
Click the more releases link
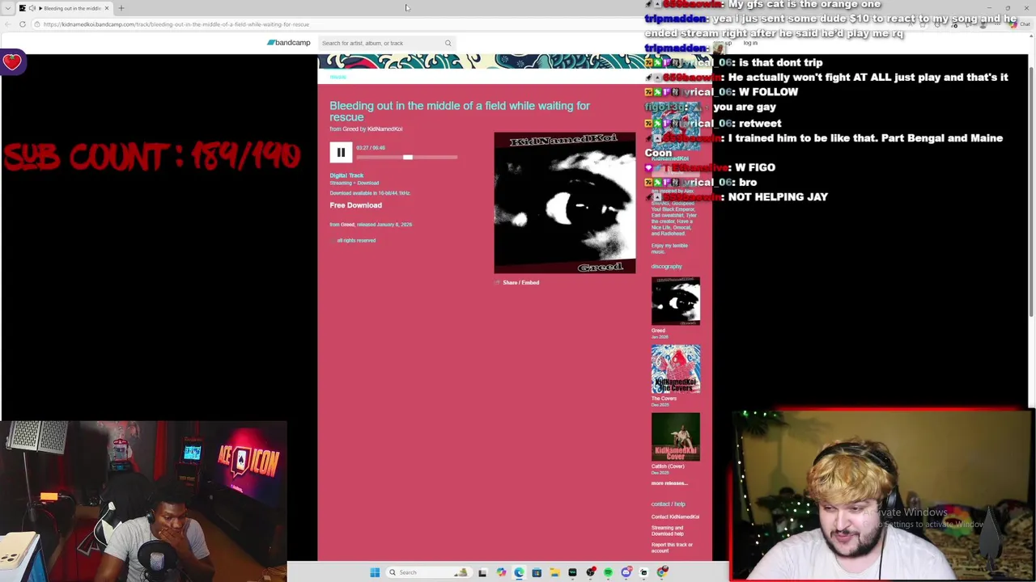click(x=669, y=483)
